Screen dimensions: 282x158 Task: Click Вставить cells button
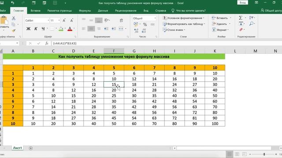tap(220, 18)
